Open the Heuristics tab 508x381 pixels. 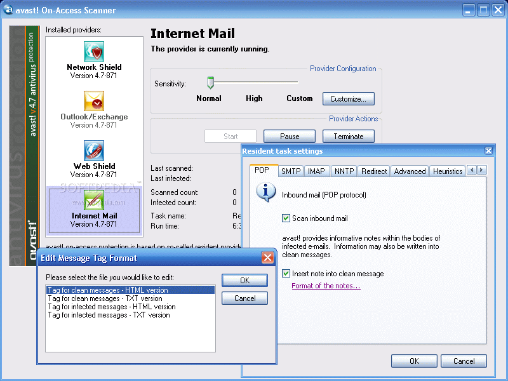[x=448, y=171]
